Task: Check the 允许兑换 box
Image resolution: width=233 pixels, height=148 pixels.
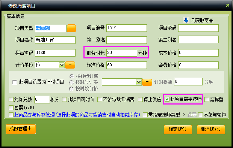Action: tap(11, 99)
